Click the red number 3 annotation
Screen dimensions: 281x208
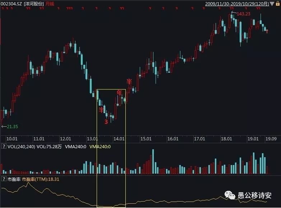click(106, 122)
